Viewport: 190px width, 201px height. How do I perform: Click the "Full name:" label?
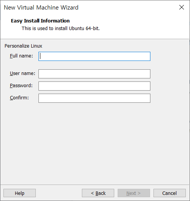[x=21, y=56]
